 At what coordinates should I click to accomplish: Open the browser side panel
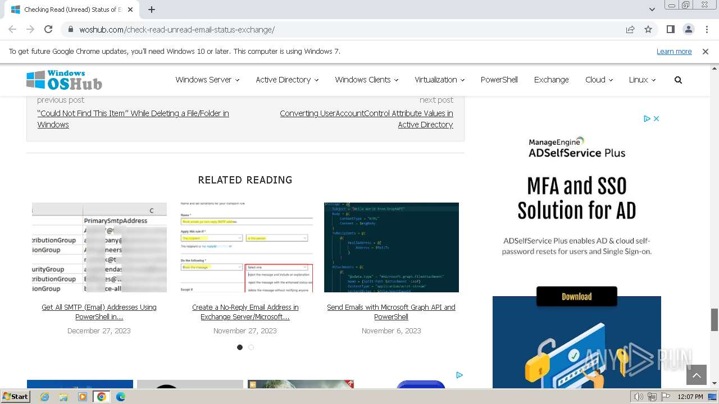(671, 30)
